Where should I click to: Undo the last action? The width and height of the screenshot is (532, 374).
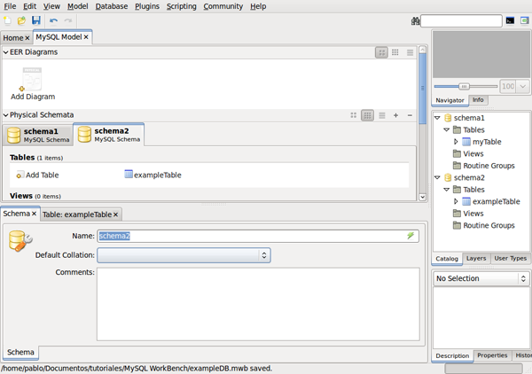point(53,20)
